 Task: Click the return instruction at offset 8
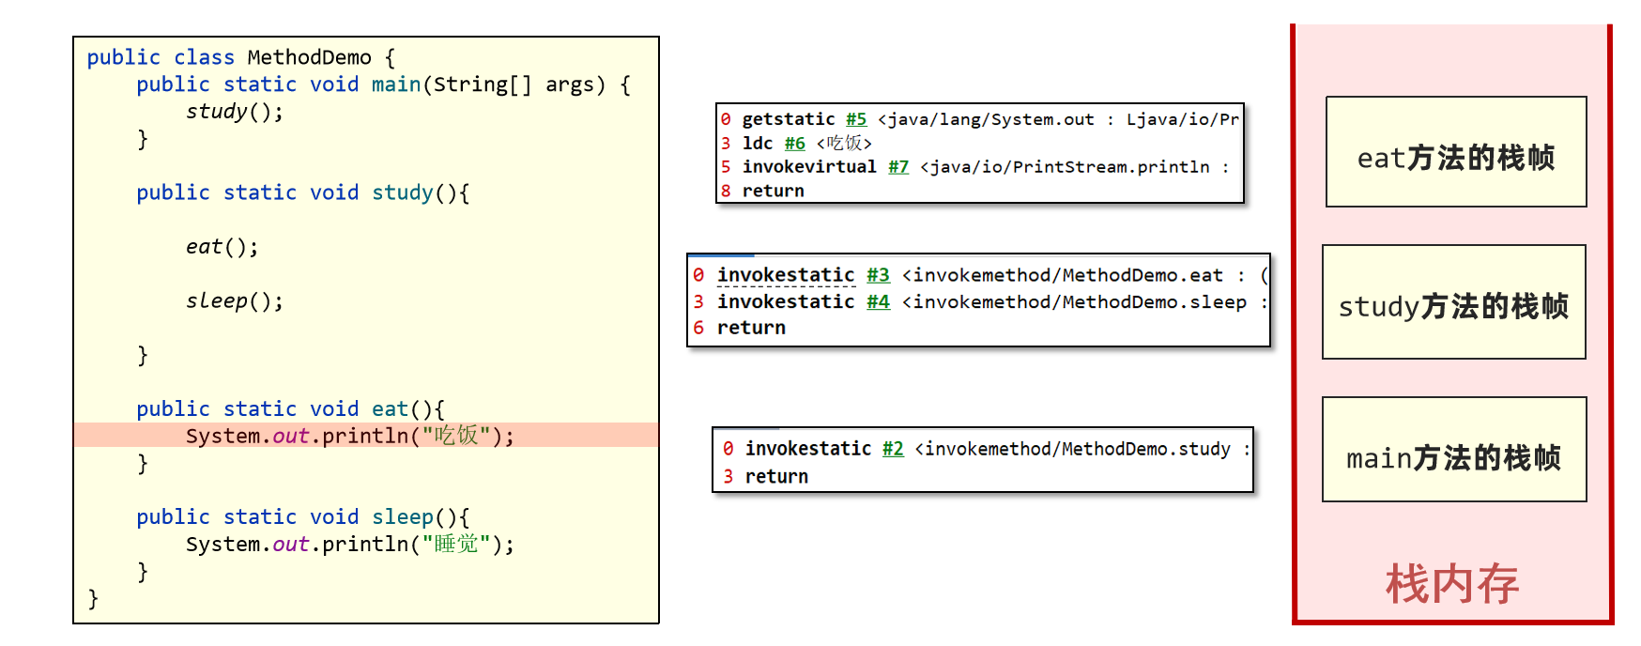[x=773, y=191]
